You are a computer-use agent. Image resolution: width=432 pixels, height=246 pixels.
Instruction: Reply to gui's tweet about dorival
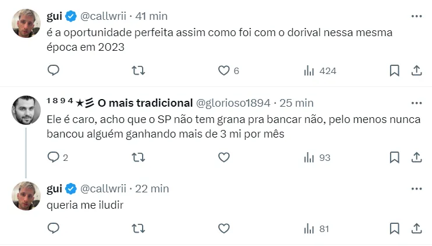pyautogui.click(x=53, y=71)
